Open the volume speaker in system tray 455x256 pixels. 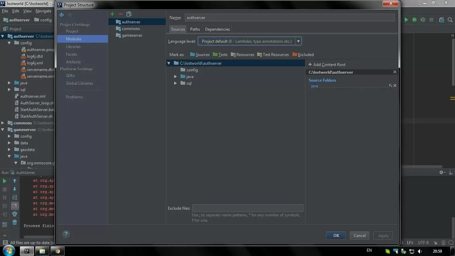(420, 251)
